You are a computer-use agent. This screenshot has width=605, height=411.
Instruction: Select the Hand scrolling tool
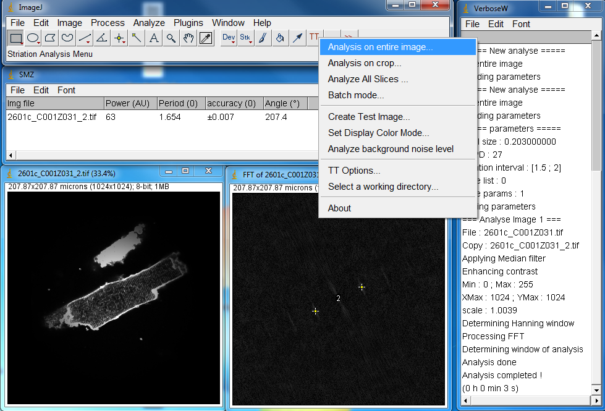(x=188, y=38)
